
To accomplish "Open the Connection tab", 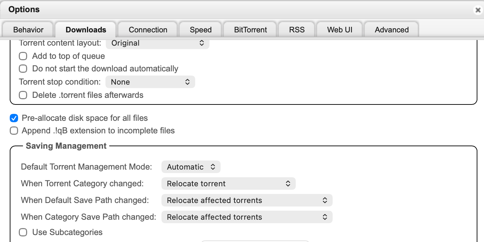I will [x=148, y=30].
